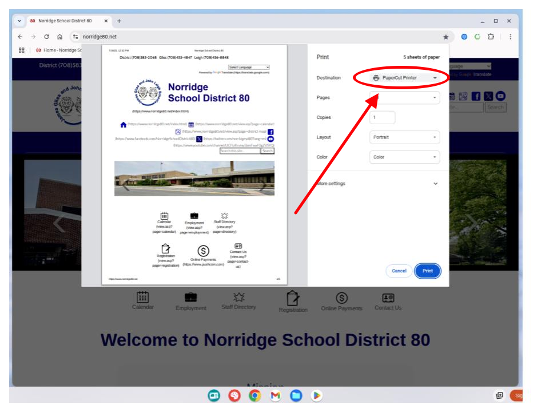Viewport: 549px width, 412px height.
Task: Open the Chrome extensions puzzle icon
Action: pos(491,37)
